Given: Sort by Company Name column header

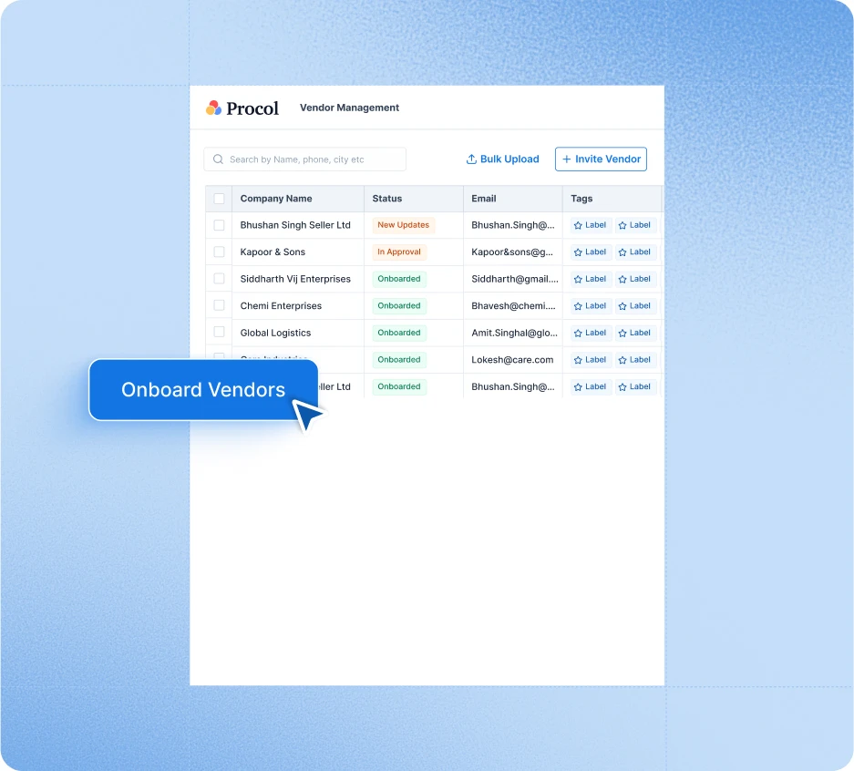Looking at the screenshot, I should [x=276, y=199].
